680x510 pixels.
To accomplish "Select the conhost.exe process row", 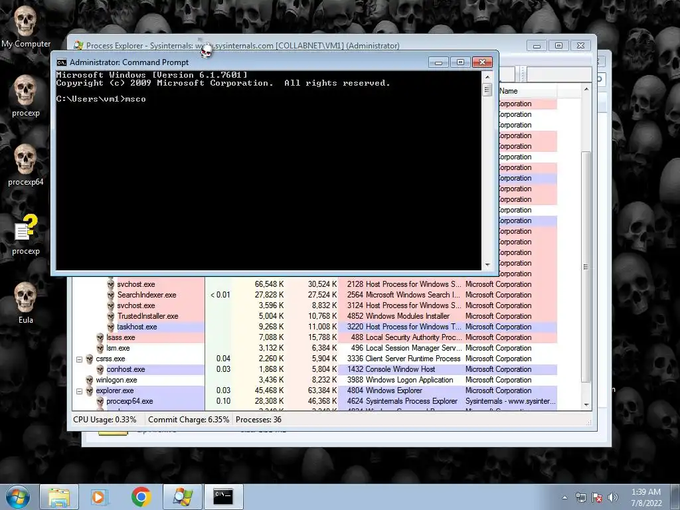I will (x=315, y=369).
